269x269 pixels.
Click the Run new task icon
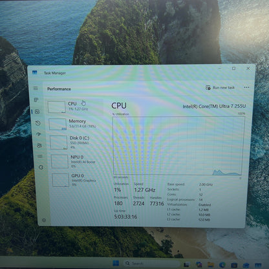(x=208, y=87)
